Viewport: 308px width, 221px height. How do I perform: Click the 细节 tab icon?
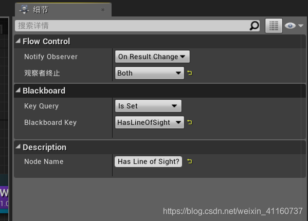pos(24,10)
